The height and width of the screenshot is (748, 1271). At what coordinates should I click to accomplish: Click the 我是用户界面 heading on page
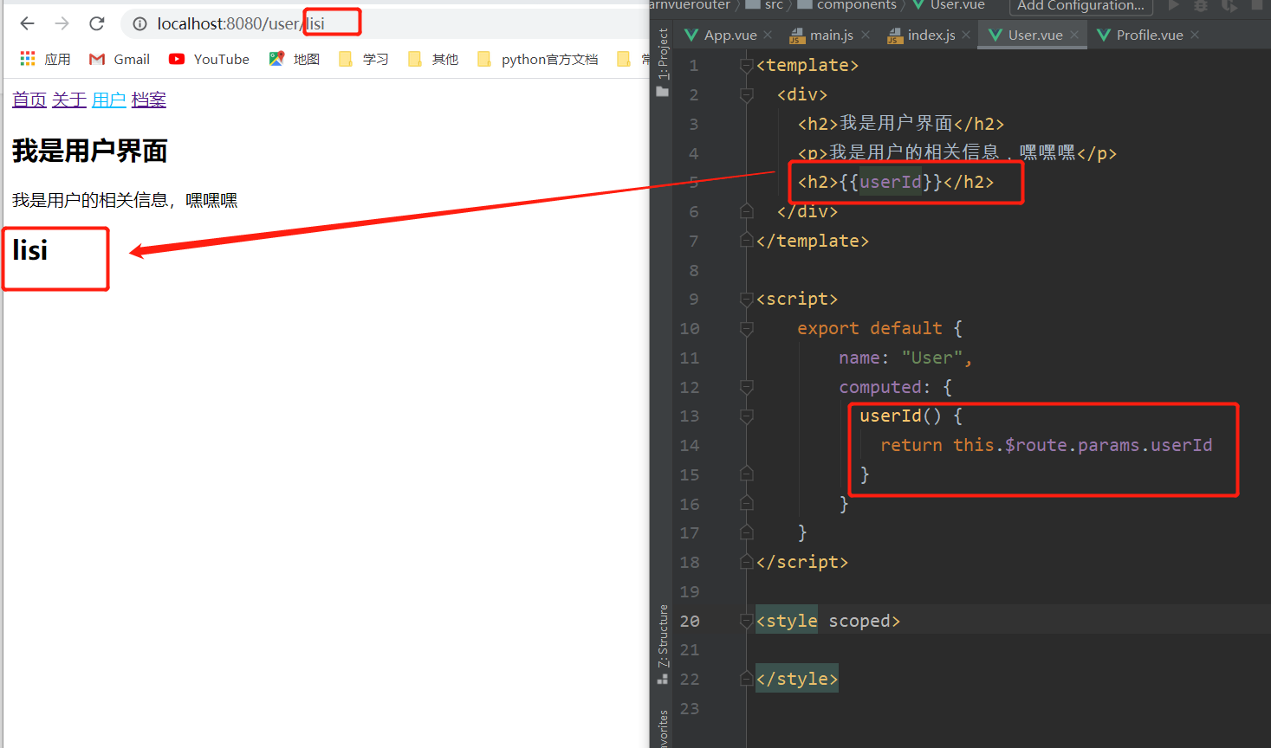(90, 151)
